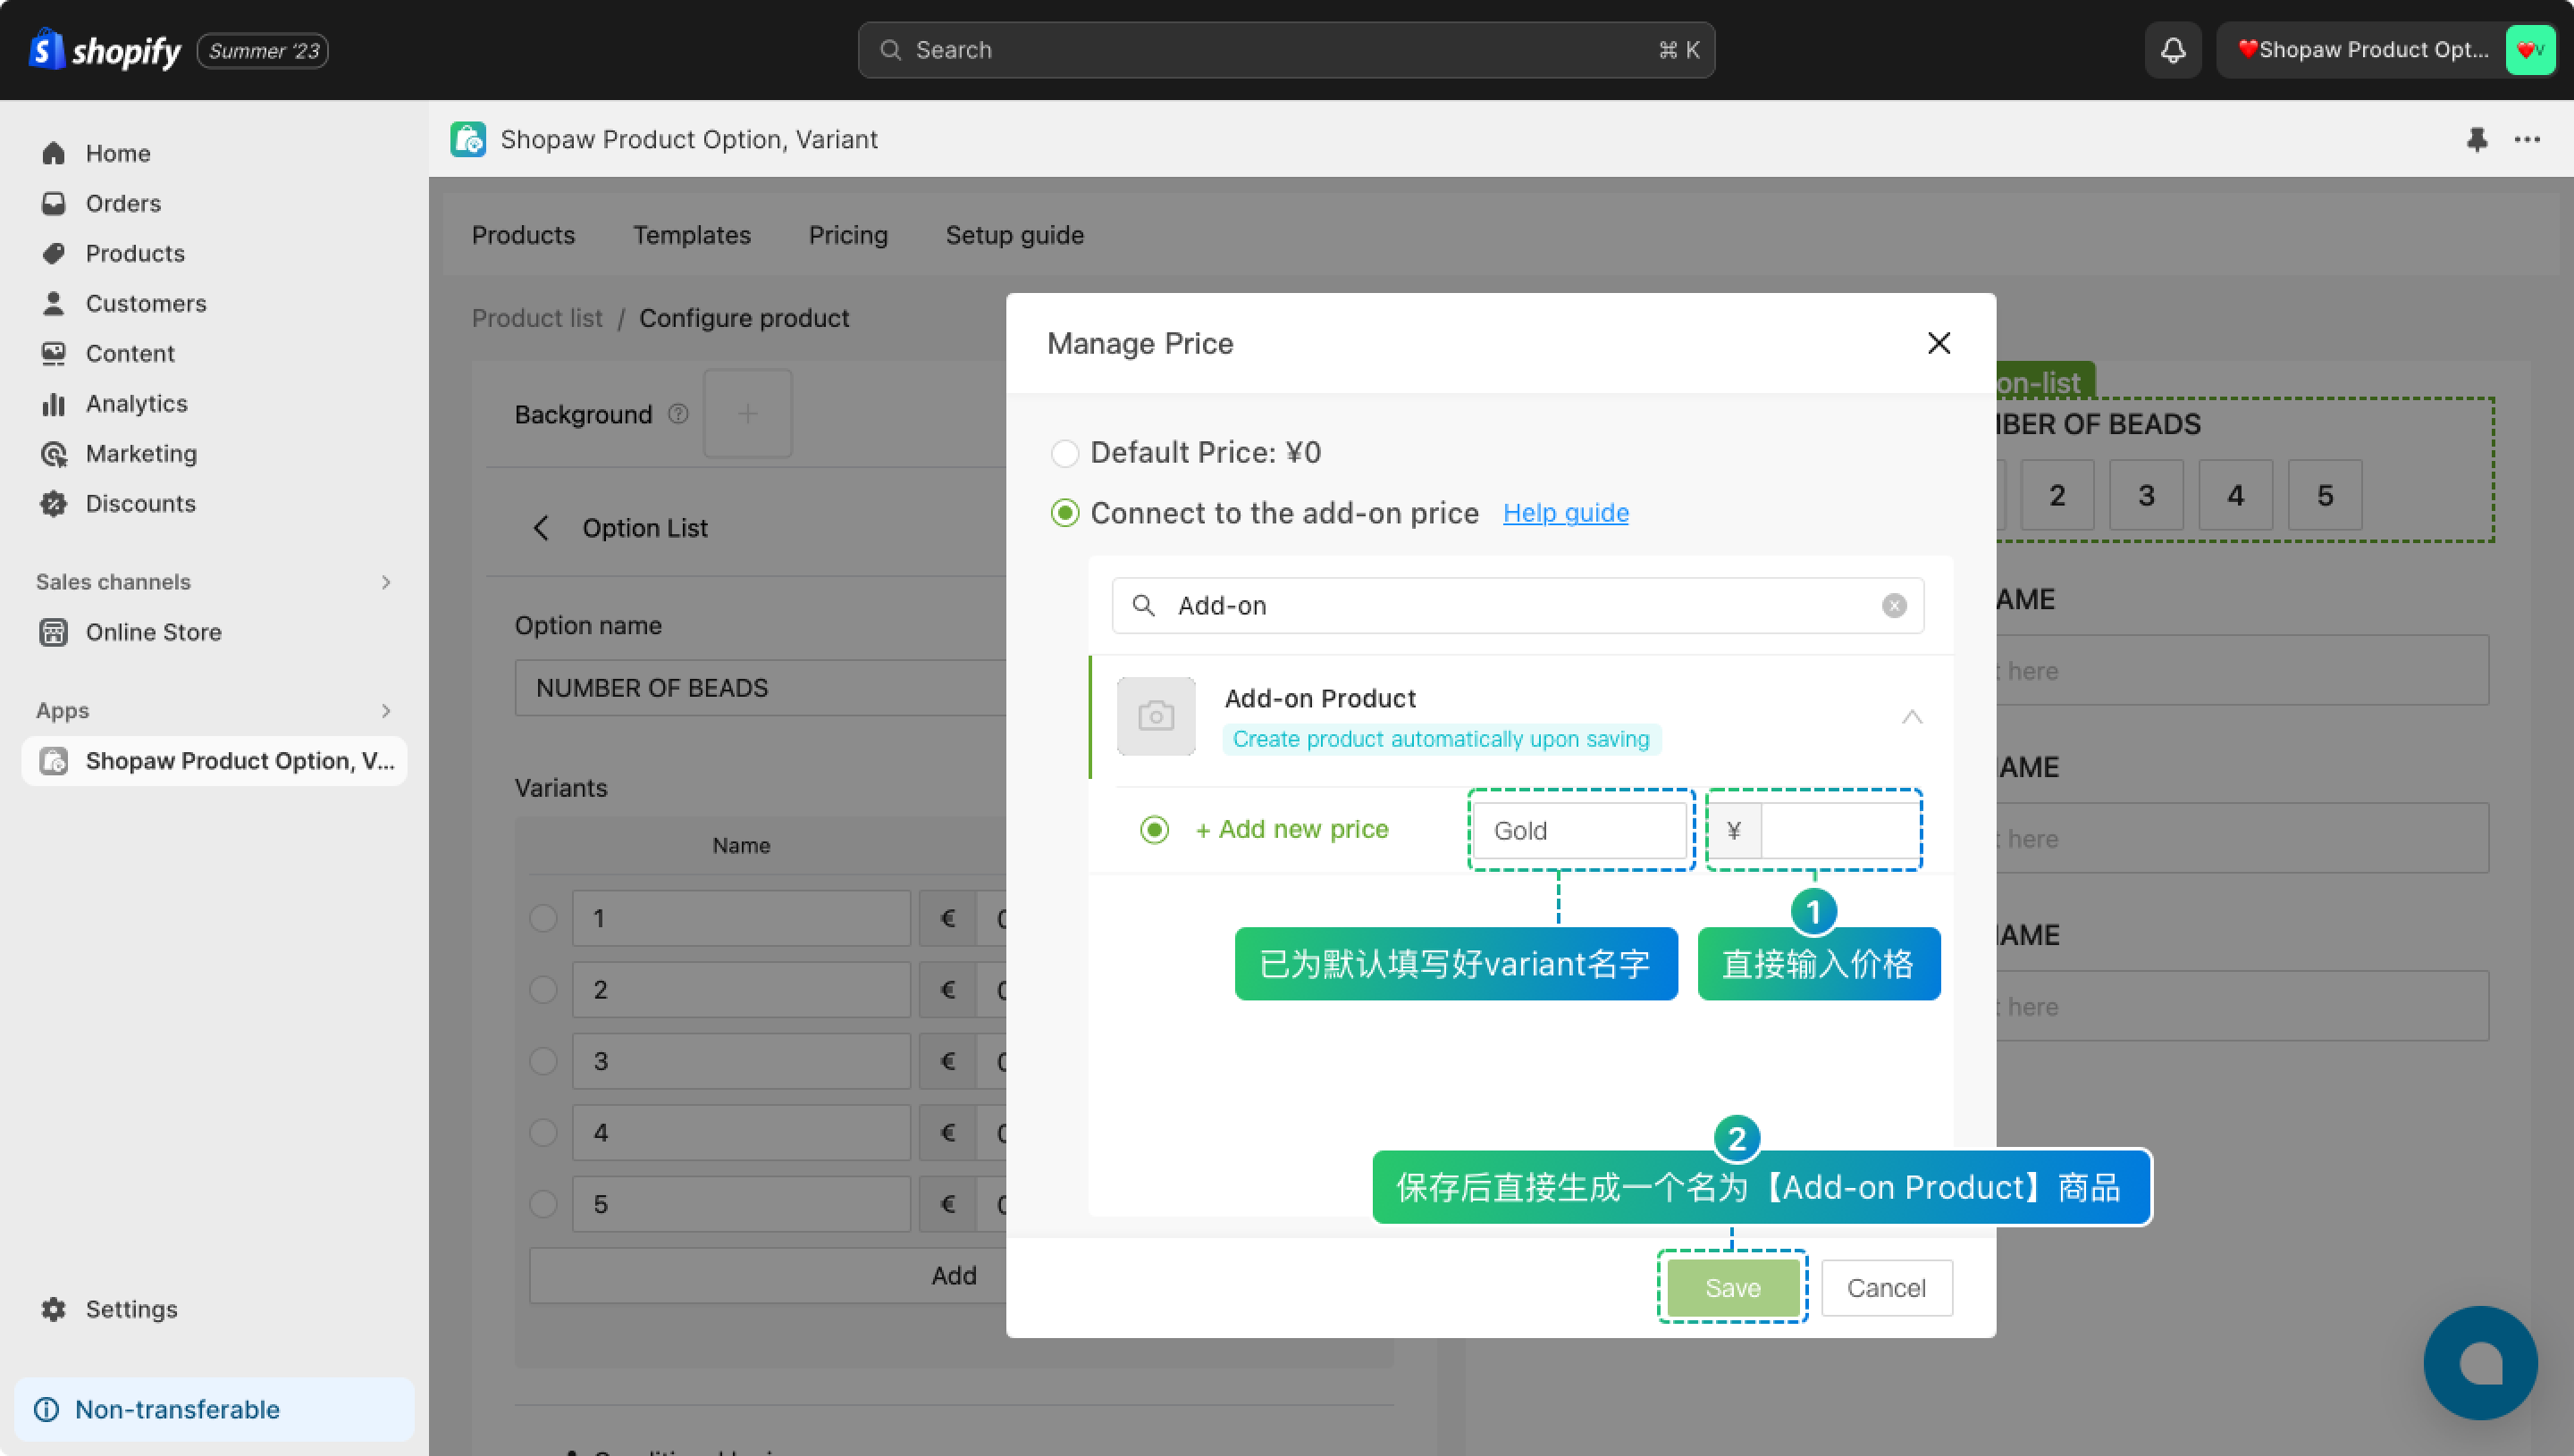Click the Content icon in sidebar
The width and height of the screenshot is (2574, 1456).
pyautogui.click(x=54, y=353)
